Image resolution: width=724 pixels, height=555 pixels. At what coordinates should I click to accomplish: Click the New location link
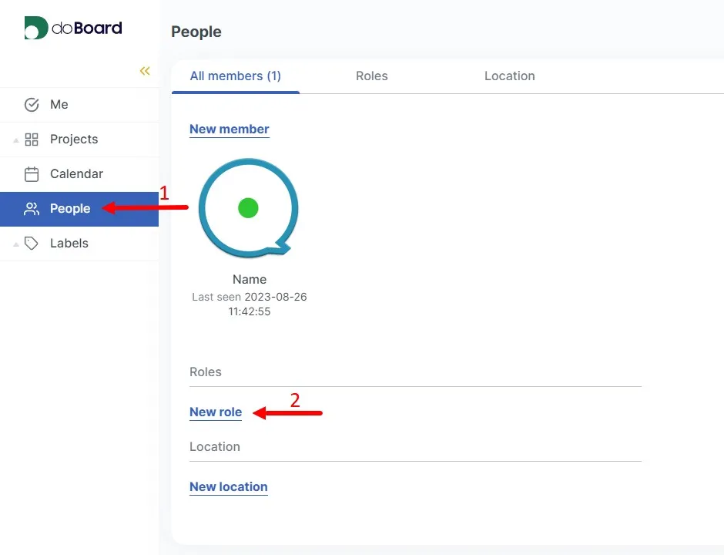(229, 486)
